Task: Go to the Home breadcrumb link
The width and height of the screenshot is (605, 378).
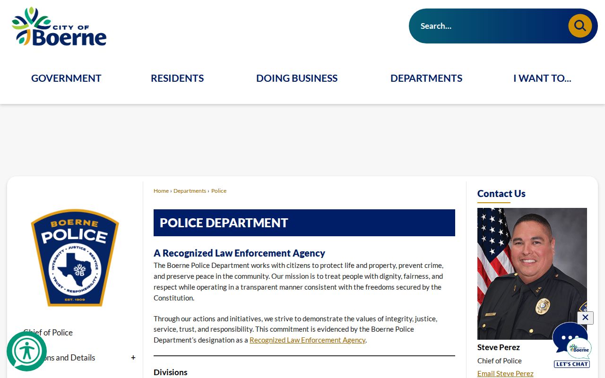Action: click(x=161, y=191)
